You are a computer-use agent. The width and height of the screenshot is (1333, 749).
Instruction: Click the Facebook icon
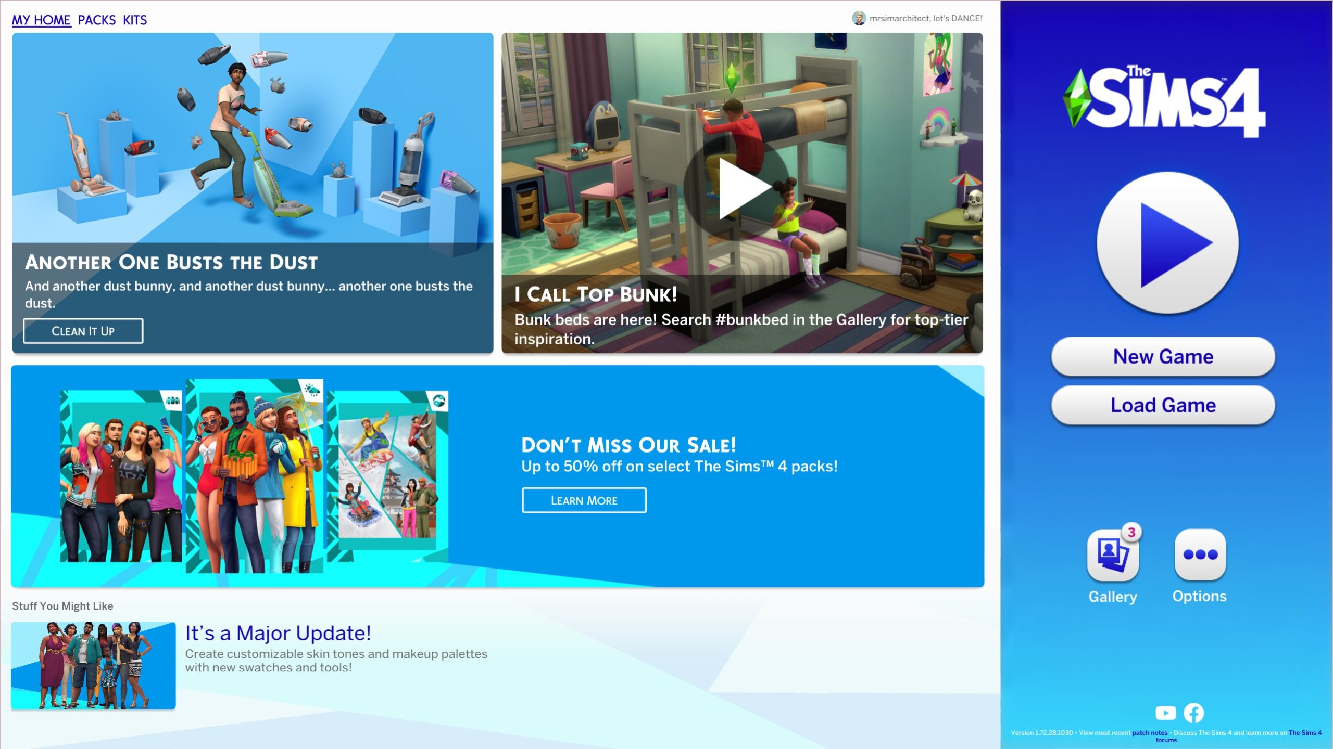coord(1193,713)
